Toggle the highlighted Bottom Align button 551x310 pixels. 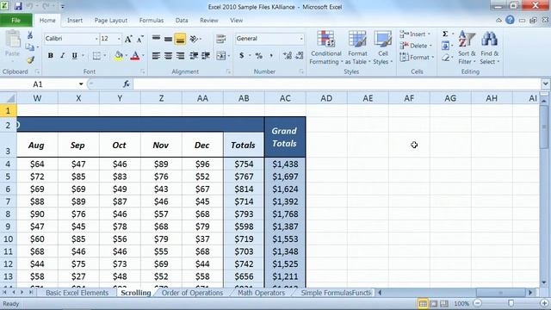click(x=180, y=39)
